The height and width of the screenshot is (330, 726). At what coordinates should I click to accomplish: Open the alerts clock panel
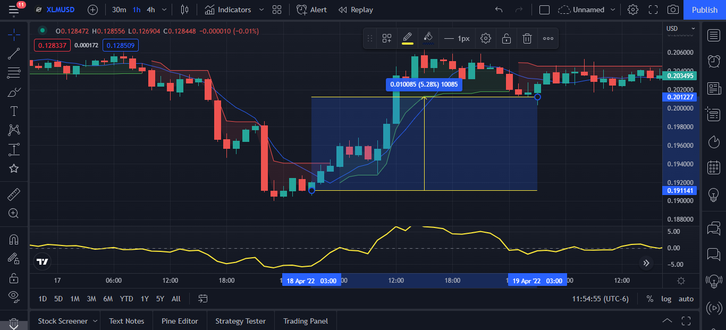(714, 61)
